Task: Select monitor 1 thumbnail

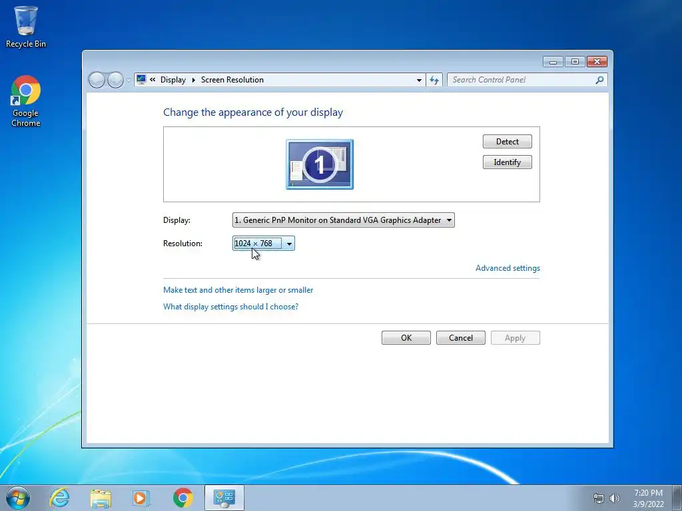Action: point(320,164)
